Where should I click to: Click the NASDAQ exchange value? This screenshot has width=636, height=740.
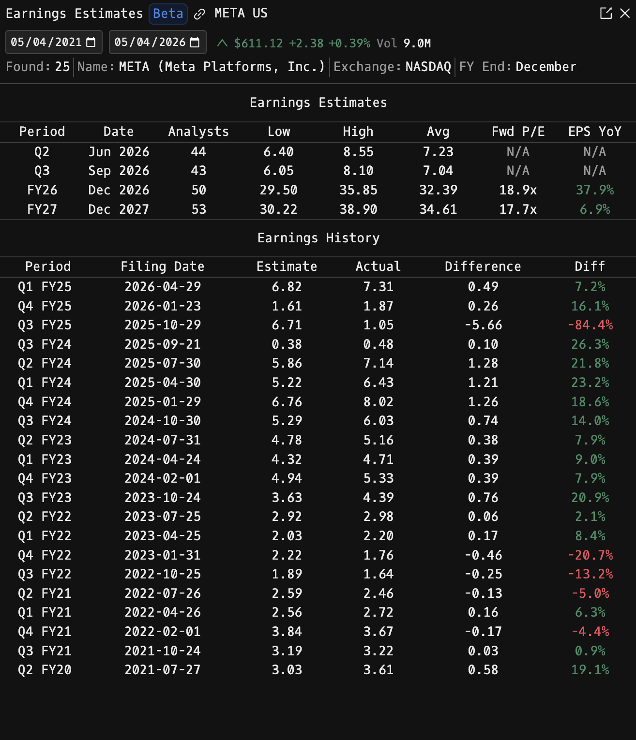(x=428, y=67)
